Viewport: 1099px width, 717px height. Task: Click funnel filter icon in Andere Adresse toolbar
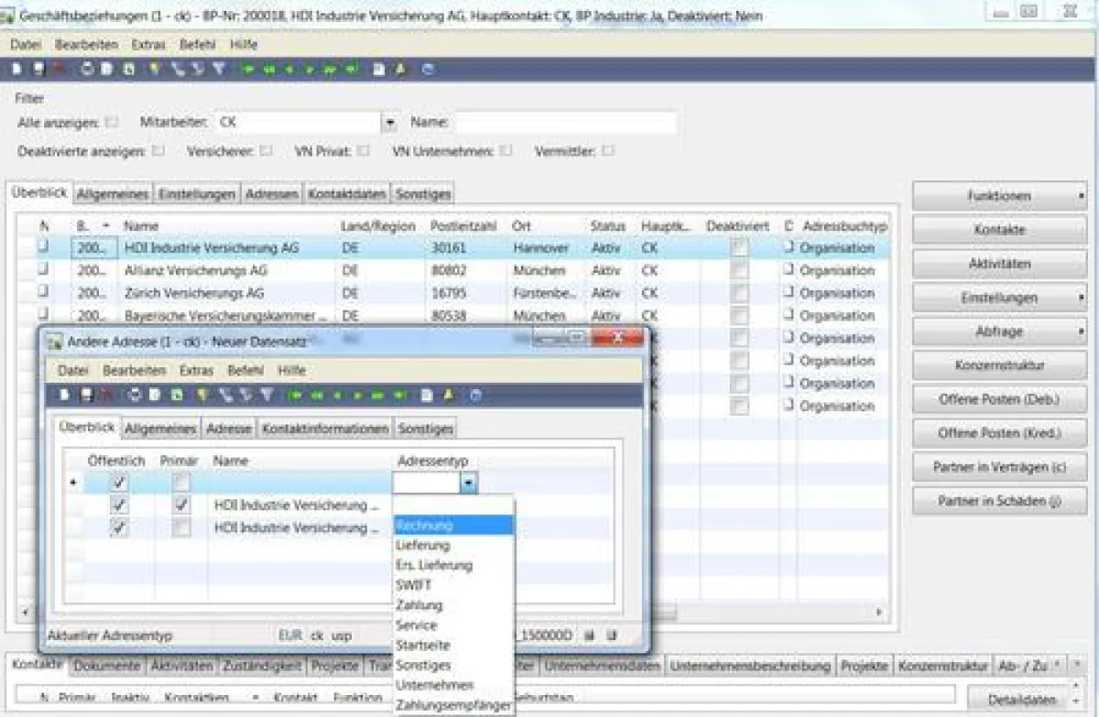(x=267, y=396)
